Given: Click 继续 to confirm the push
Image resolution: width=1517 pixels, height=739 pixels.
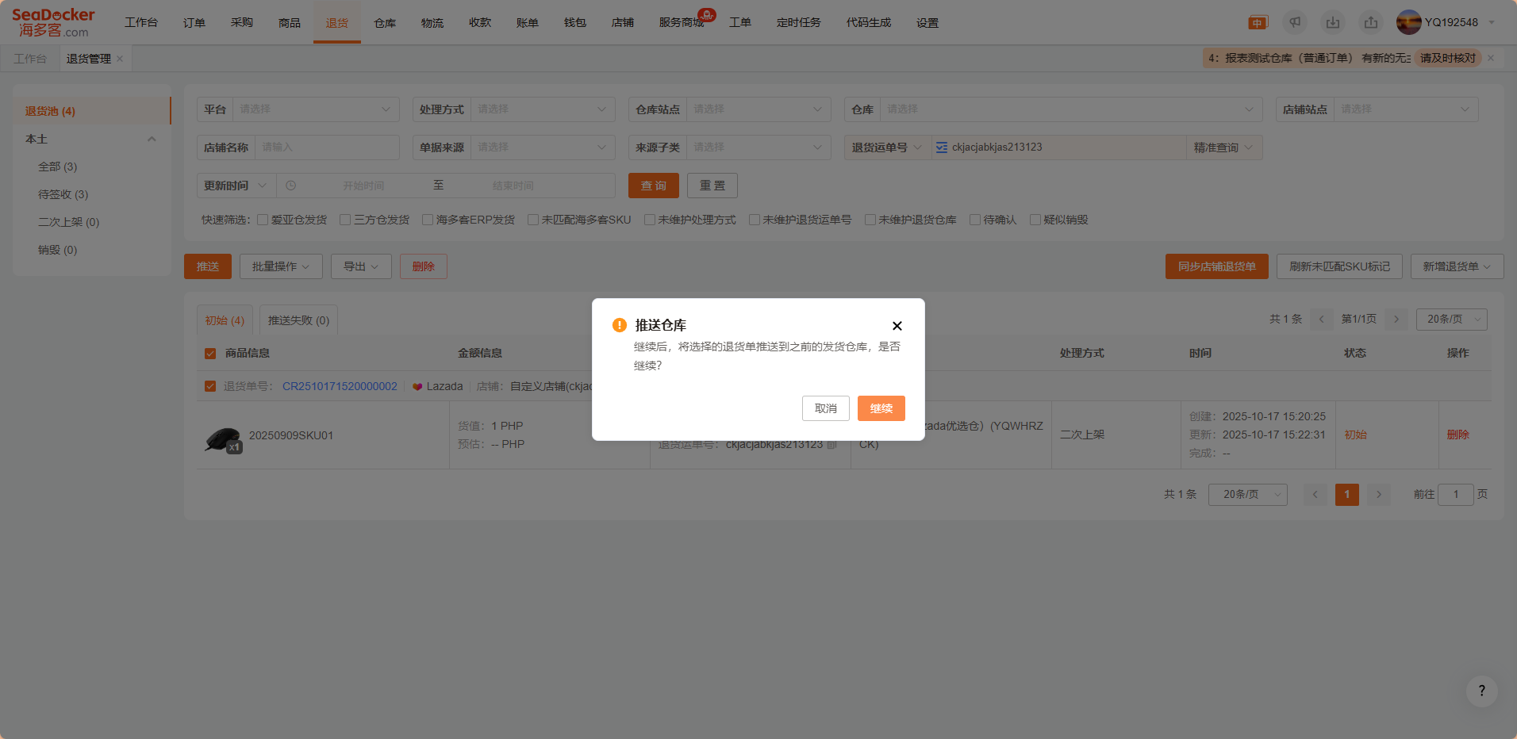Looking at the screenshot, I should [881, 408].
